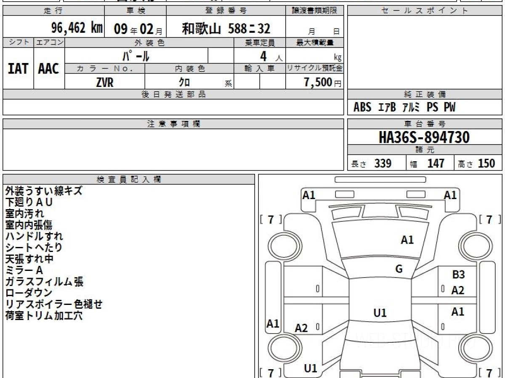Click the 輸入車 header
This screenshot has height=378, width=505.
coord(260,68)
